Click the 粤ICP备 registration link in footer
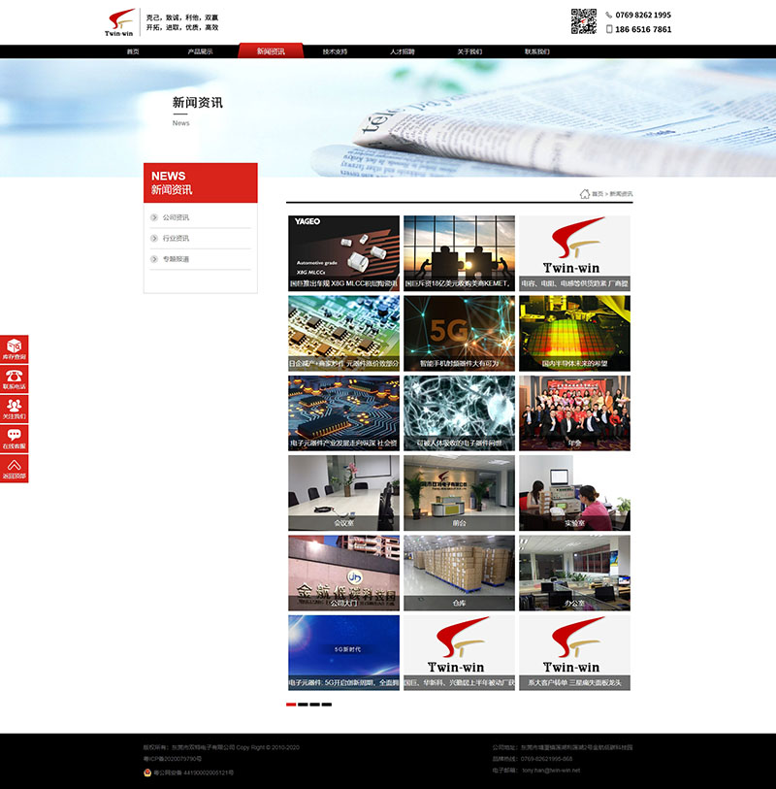 tap(173, 758)
